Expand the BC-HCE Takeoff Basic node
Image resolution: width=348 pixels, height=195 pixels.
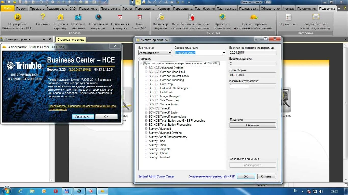(146, 112)
